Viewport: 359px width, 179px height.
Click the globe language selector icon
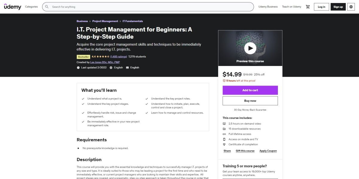point(351,7)
